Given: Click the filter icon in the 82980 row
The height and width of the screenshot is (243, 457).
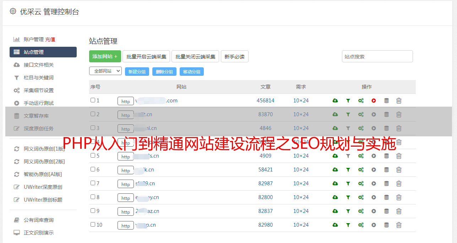Looking at the screenshot, I should tap(348, 225).
